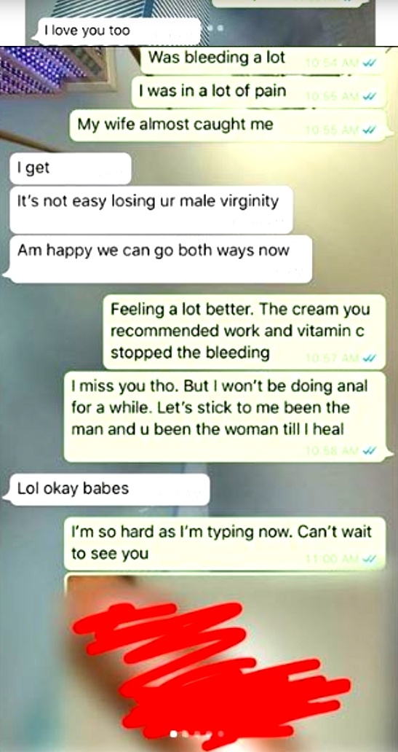Tap read-receipt checkmarks on 'Was bleeding a lot'
This screenshot has width=398, height=752.
click(369, 63)
